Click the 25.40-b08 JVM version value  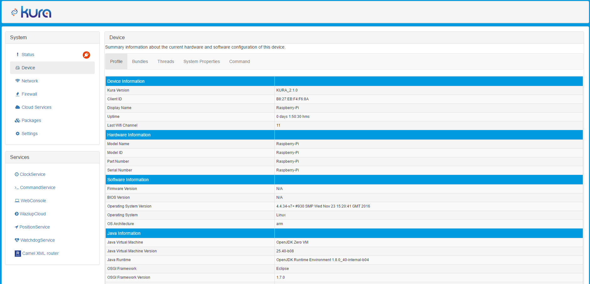[285, 251]
